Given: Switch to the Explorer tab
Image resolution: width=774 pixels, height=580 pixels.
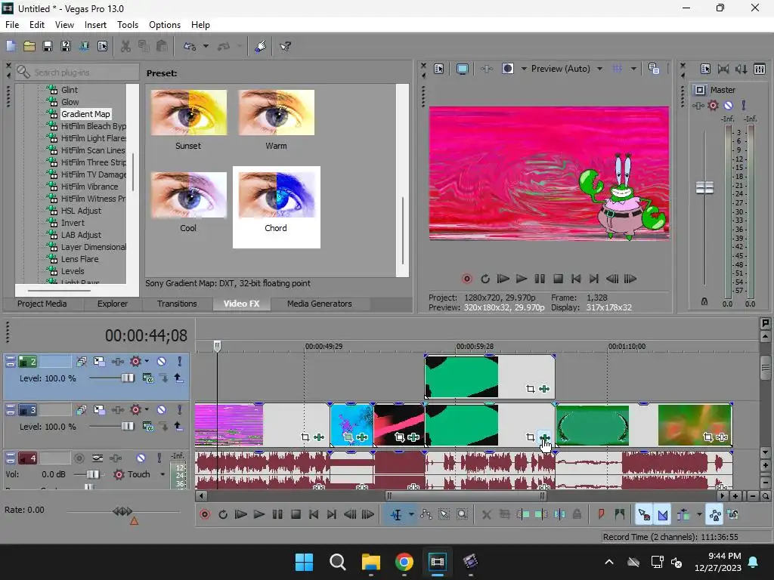Looking at the screenshot, I should point(112,304).
